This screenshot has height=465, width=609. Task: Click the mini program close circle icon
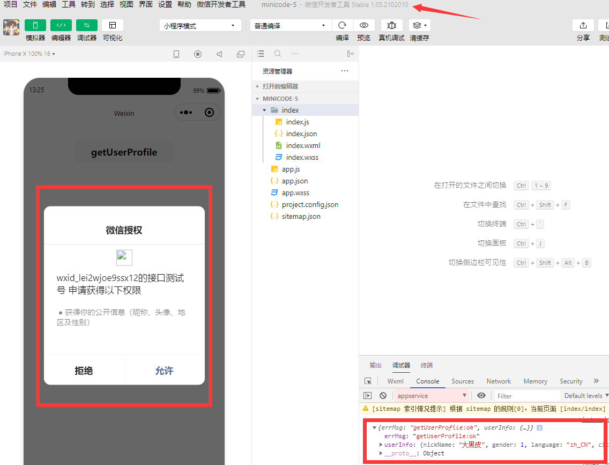point(209,113)
